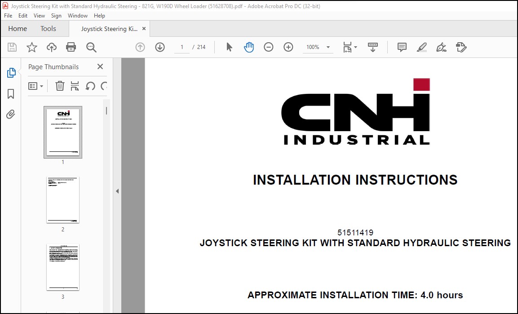Zoom out with minus button
The height and width of the screenshot is (314, 518).
coord(269,47)
